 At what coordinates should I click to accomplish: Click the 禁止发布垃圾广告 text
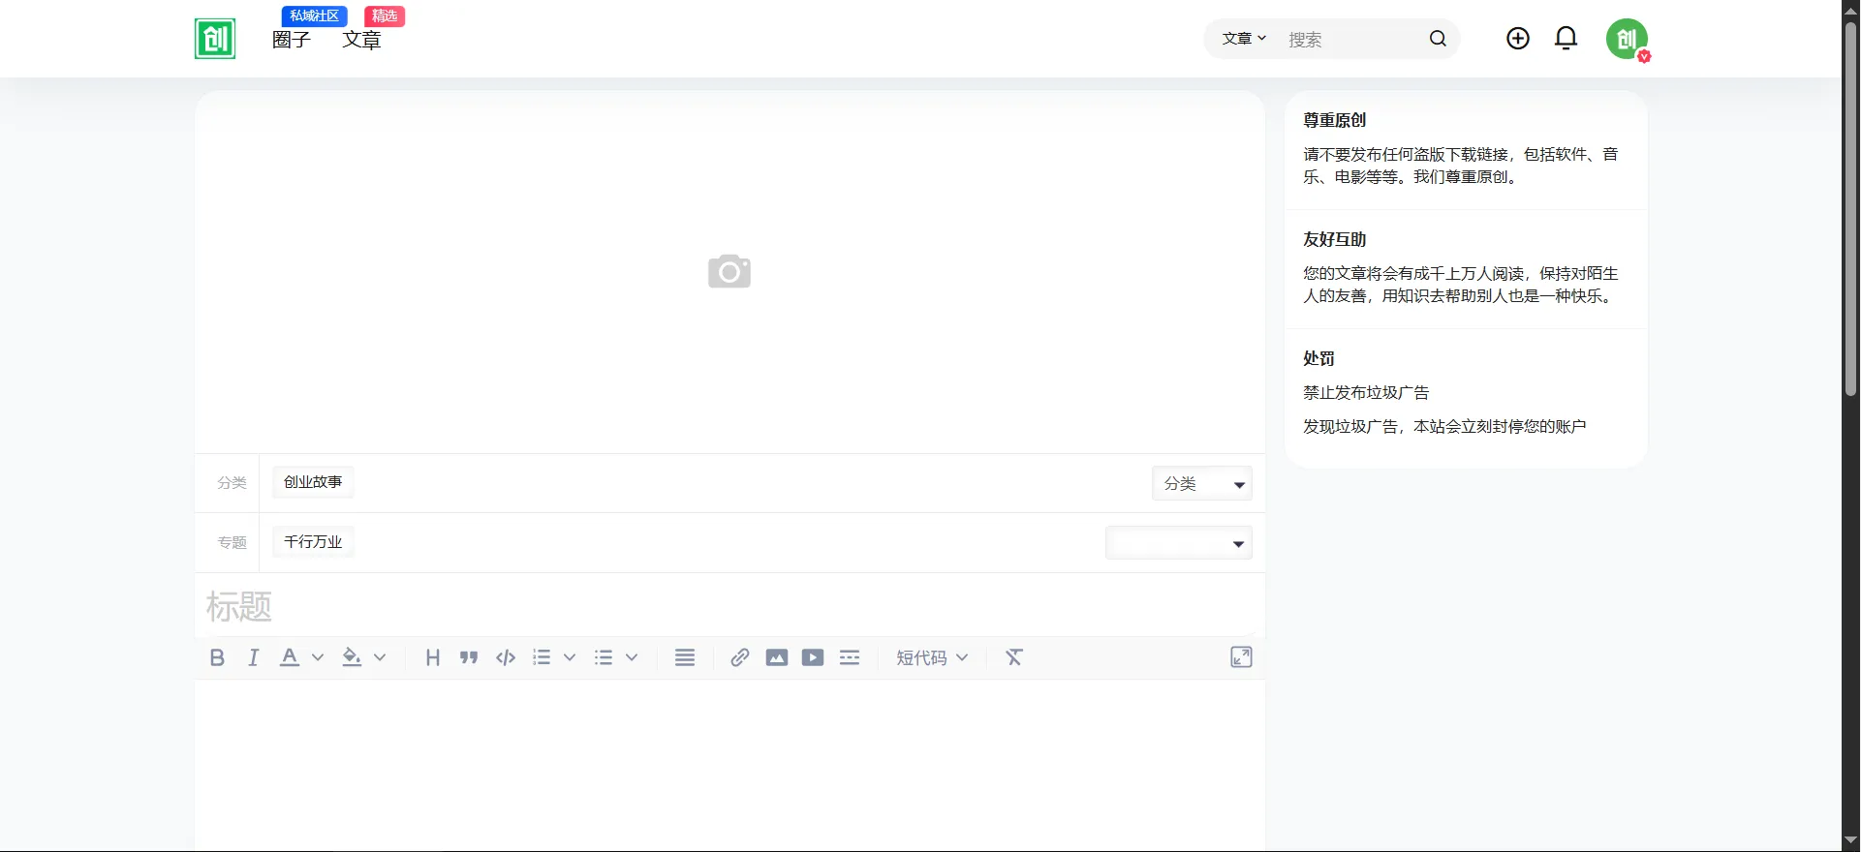click(1366, 393)
